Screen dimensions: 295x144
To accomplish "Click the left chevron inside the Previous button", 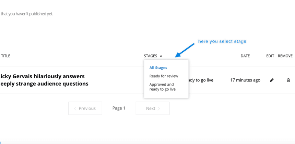I will 75,108.
